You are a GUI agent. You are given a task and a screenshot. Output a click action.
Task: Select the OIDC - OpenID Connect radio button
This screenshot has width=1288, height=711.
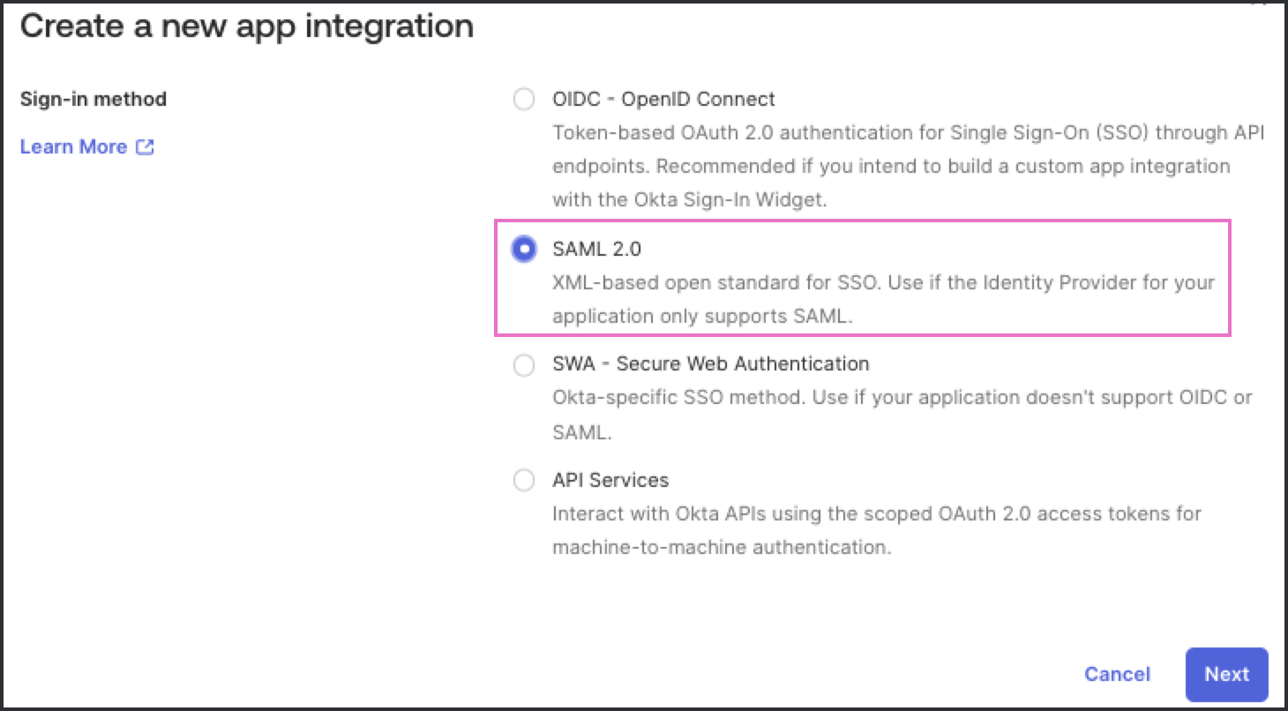(x=524, y=99)
